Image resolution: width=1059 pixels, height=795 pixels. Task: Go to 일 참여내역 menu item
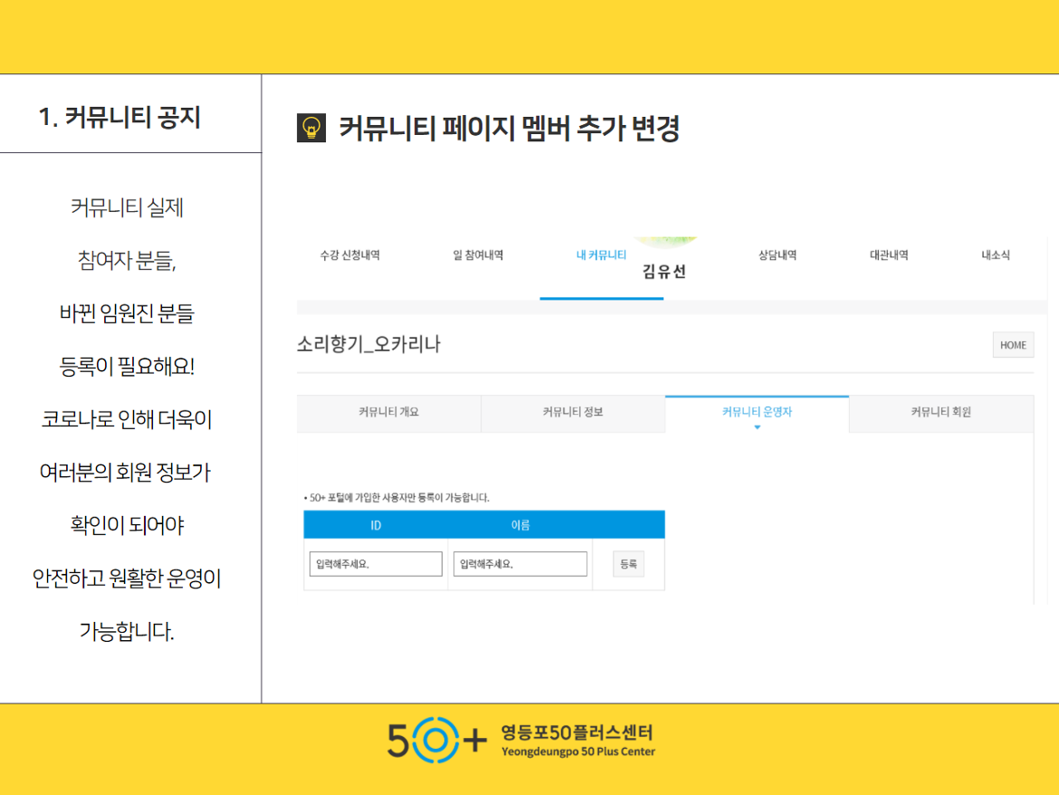coord(478,255)
